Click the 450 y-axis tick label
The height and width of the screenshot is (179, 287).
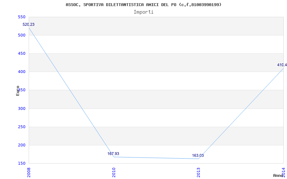pos(22,53)
